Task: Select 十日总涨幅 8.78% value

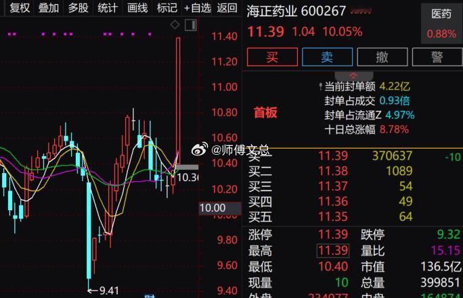Action: 394,129
